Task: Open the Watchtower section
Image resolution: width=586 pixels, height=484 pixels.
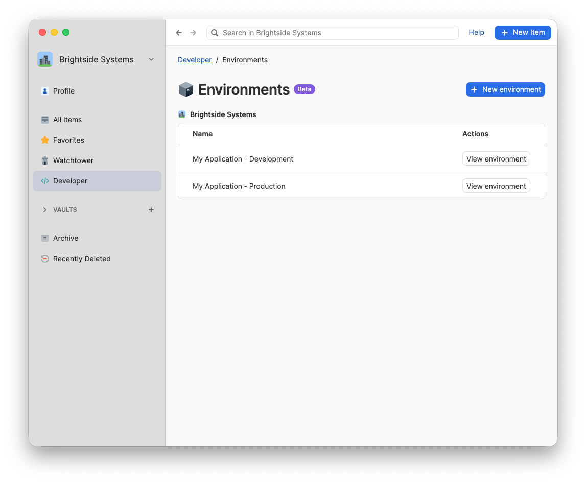Action: pos(73,160)
